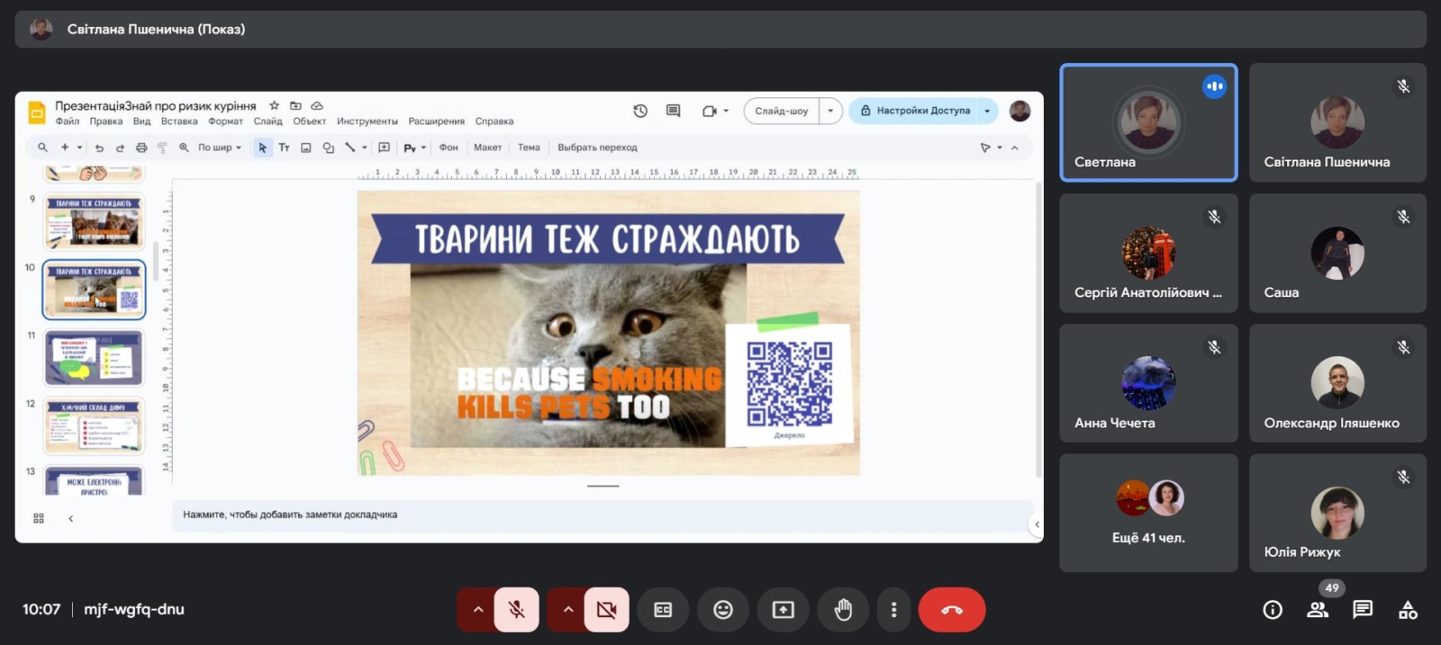Viewport: 1441px width, 645px height.
Task: Click Настройки Доступа share button
Action: click(x=915, y=111)
